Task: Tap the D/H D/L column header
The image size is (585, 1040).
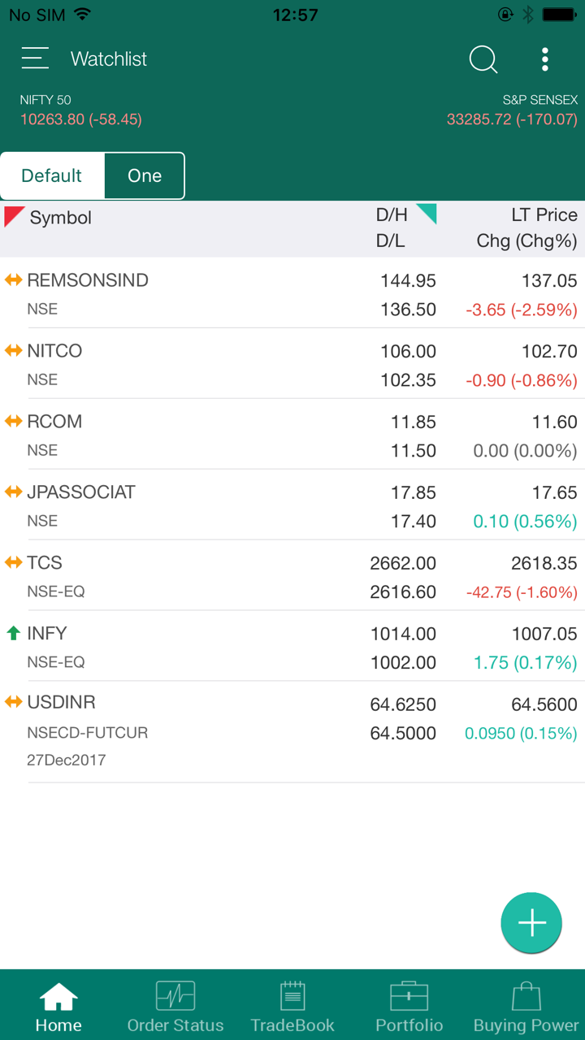Action: (392, 228)
